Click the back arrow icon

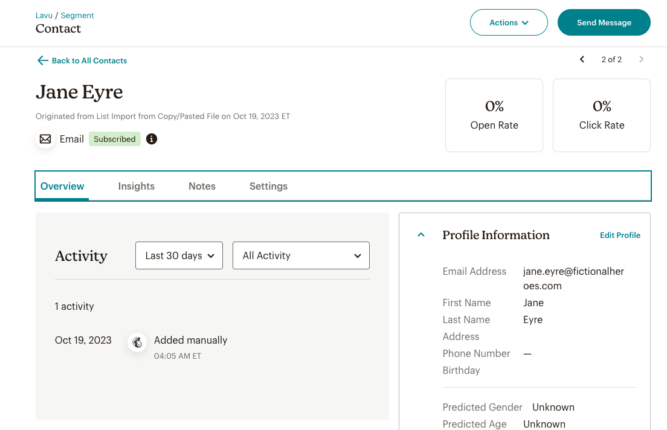point(42,61)
